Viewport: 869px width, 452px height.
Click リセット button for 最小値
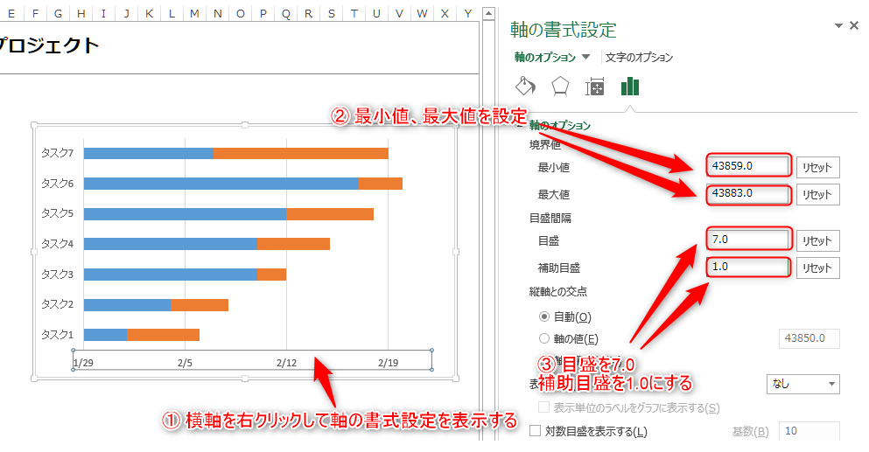click(817, 168)
